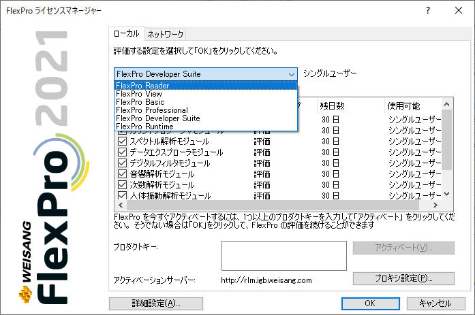Image resolution: width=475 pixels, height=315 pixels.
Task: Switch to the ネットワーク tab
Action: click(166, 35)
